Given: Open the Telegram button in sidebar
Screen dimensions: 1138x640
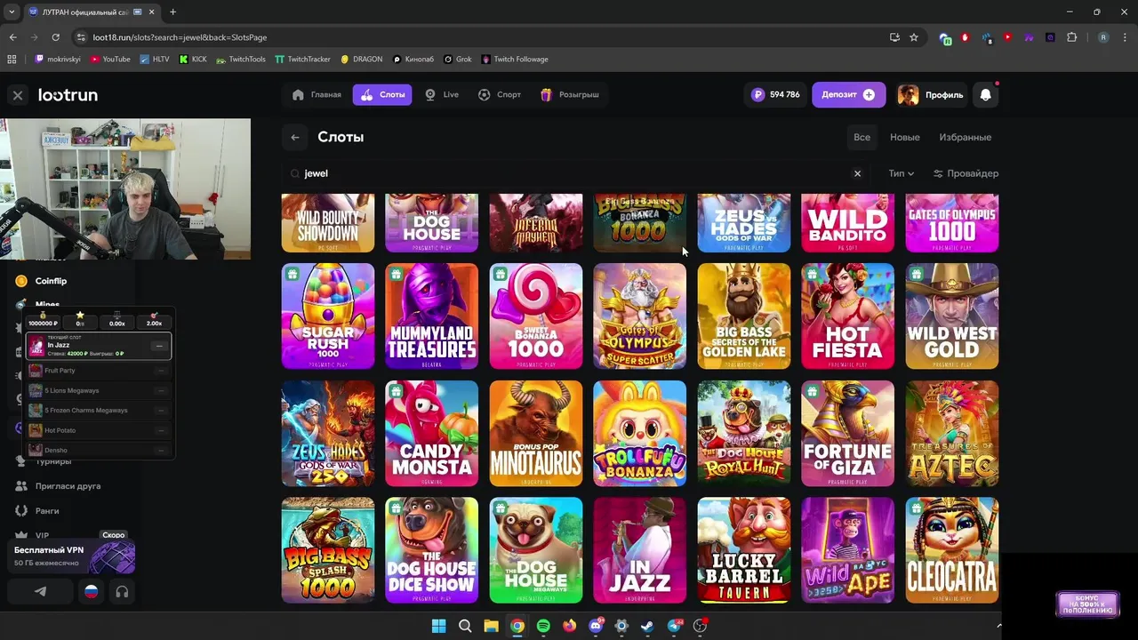Looking at the screenshot, I should 41,591.
